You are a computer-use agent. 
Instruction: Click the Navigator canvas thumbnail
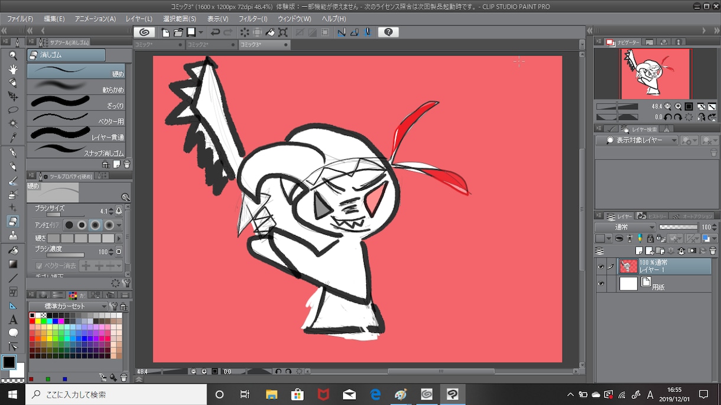(655, 74)
